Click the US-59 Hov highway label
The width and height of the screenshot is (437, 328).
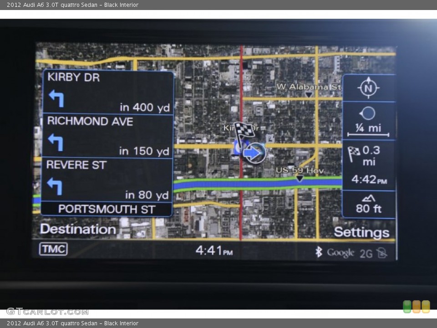[x=300, y=170]
